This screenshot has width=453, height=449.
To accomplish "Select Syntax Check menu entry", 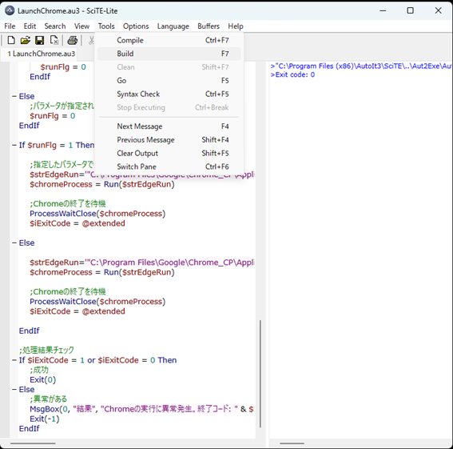I will pyautogui.click(x=169, y=94).
